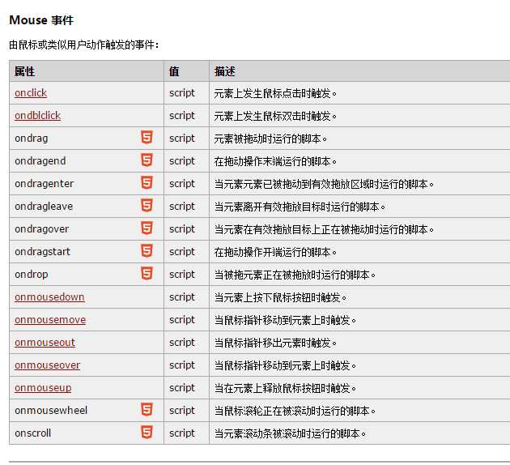Click intro text 由鼠标或类似用户动作触发的事件
Screen dimensions: 510x465
tap(84, 45)
